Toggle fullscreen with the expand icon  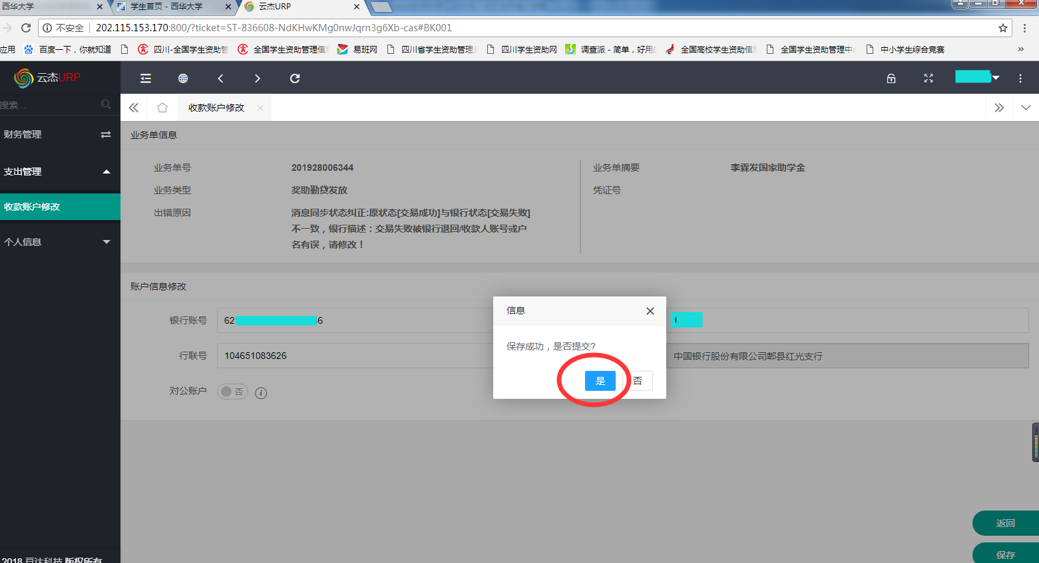coord(929,78)
